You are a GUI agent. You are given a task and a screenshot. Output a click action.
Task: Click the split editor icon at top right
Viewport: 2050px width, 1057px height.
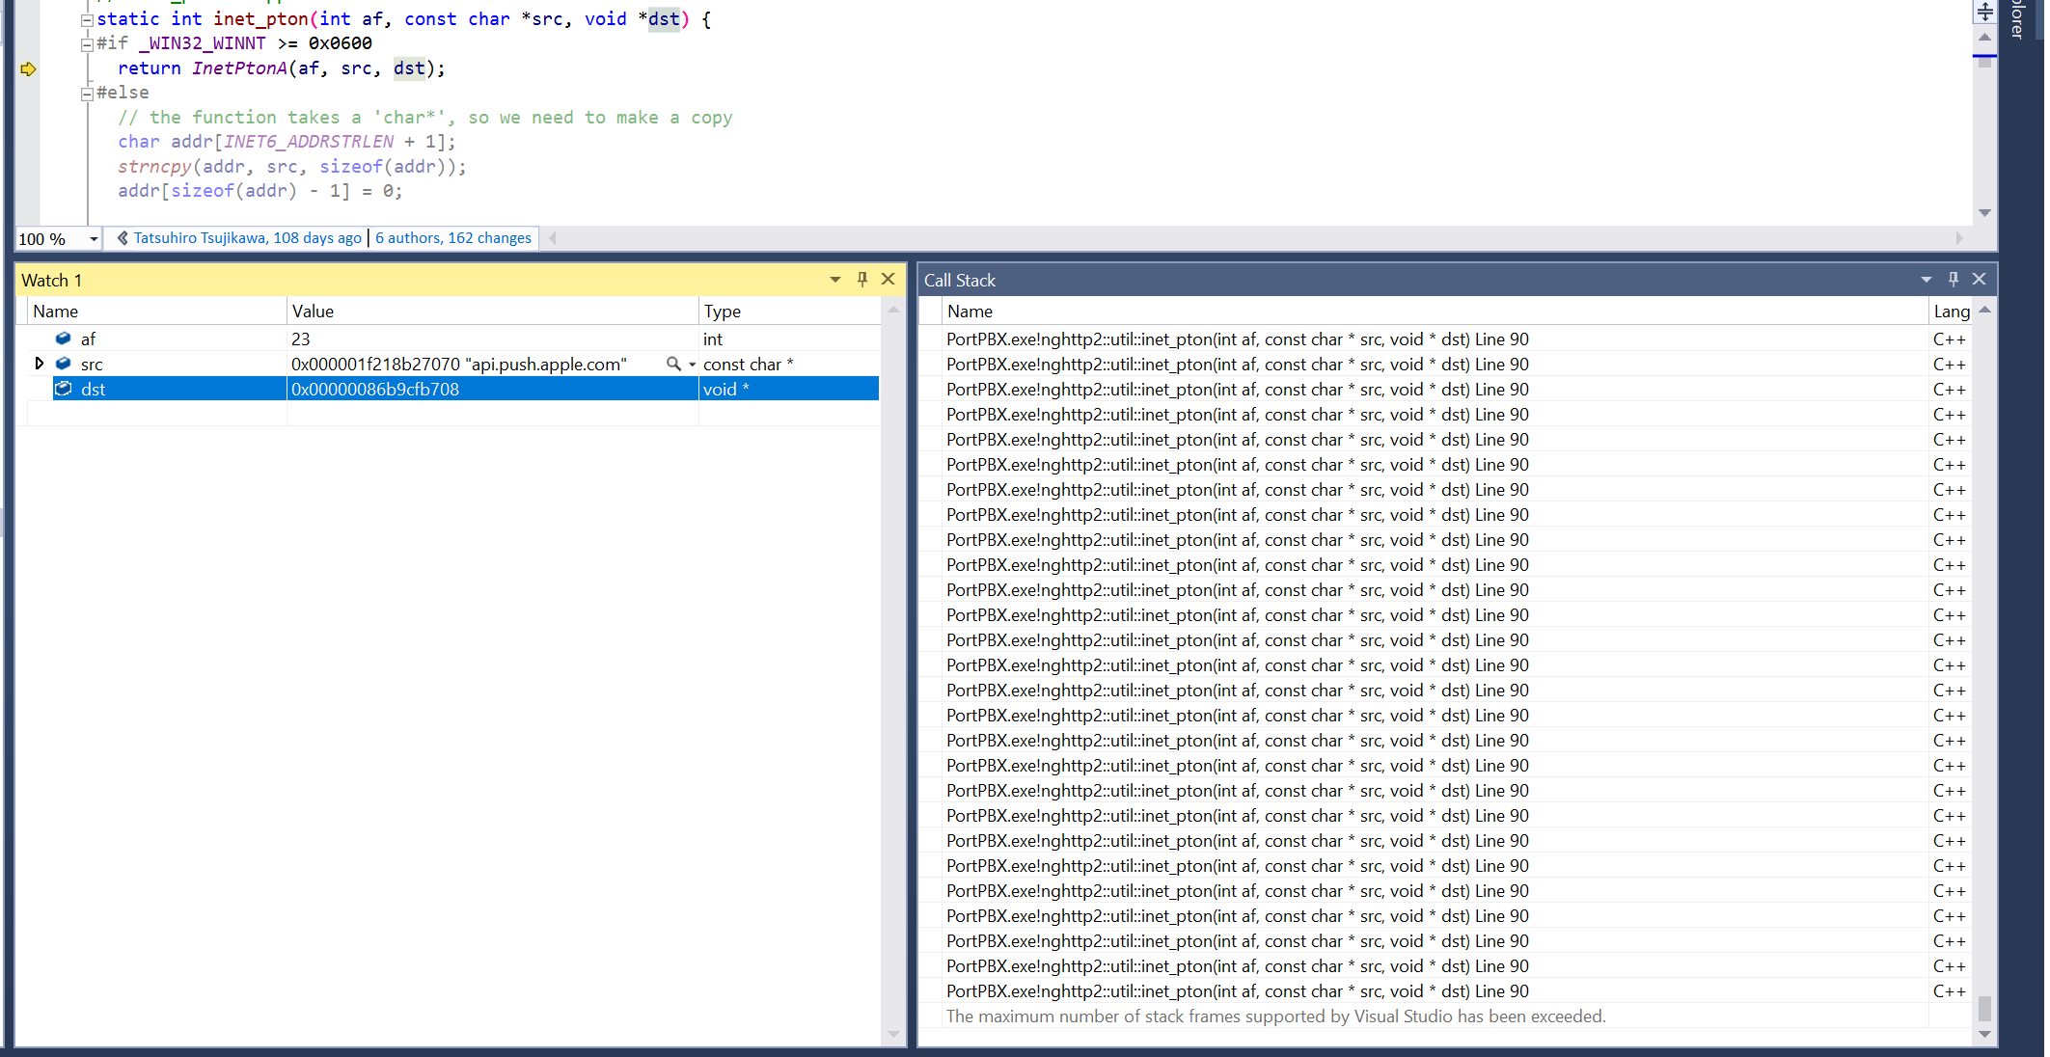tap(1984, 12)
